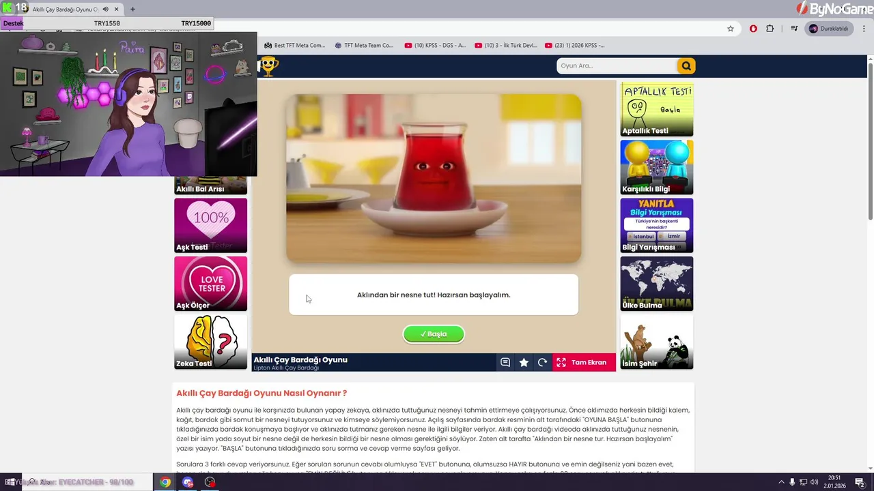This screenshot has height=491, width=874.
Task: Click the green Başla start button
Action: 434,334
